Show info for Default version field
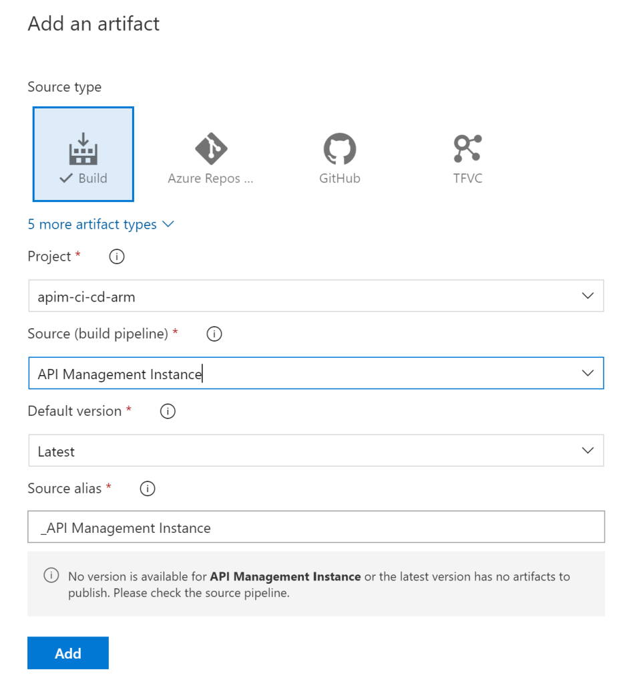 (x=168, y=412)
